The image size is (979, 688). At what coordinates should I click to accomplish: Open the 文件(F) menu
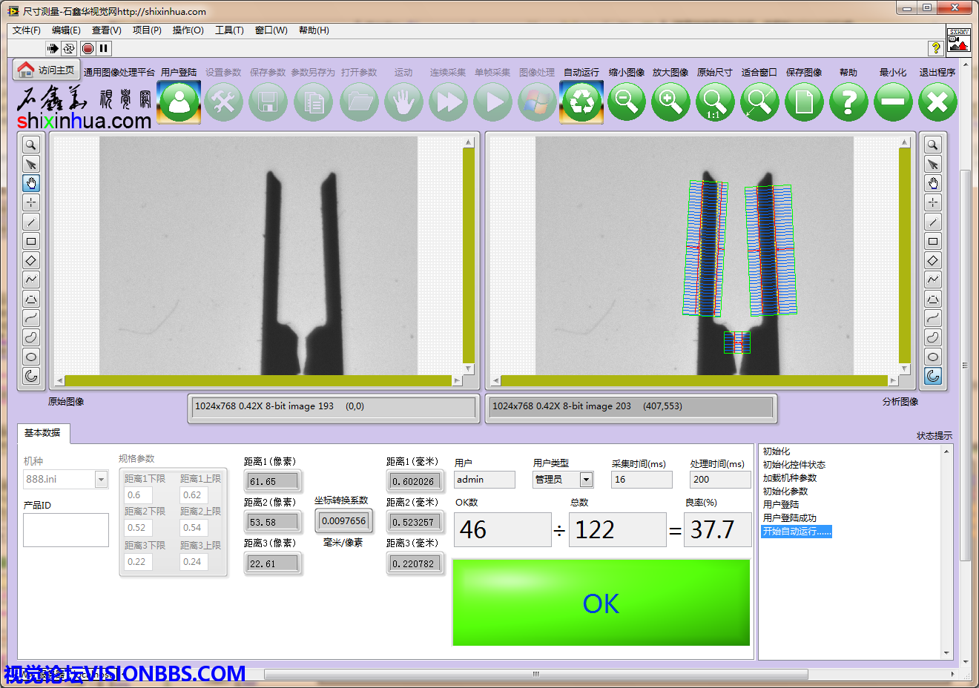pos(27,30)
